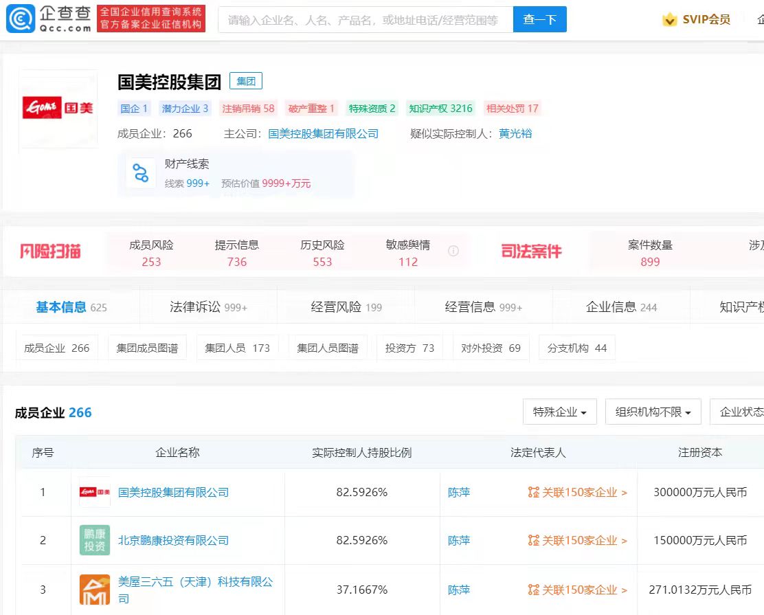This screenshot has height=615, width=764.
Task: Open 关联150家企业 link in row 1
Action: pyautogui.click(x=584, y=492)
